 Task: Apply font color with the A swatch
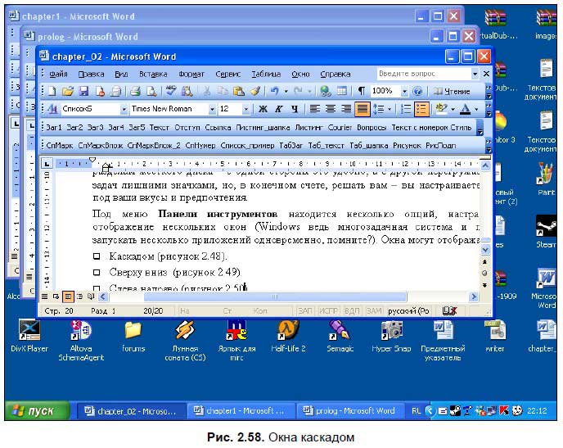click(x=466, y=109)
